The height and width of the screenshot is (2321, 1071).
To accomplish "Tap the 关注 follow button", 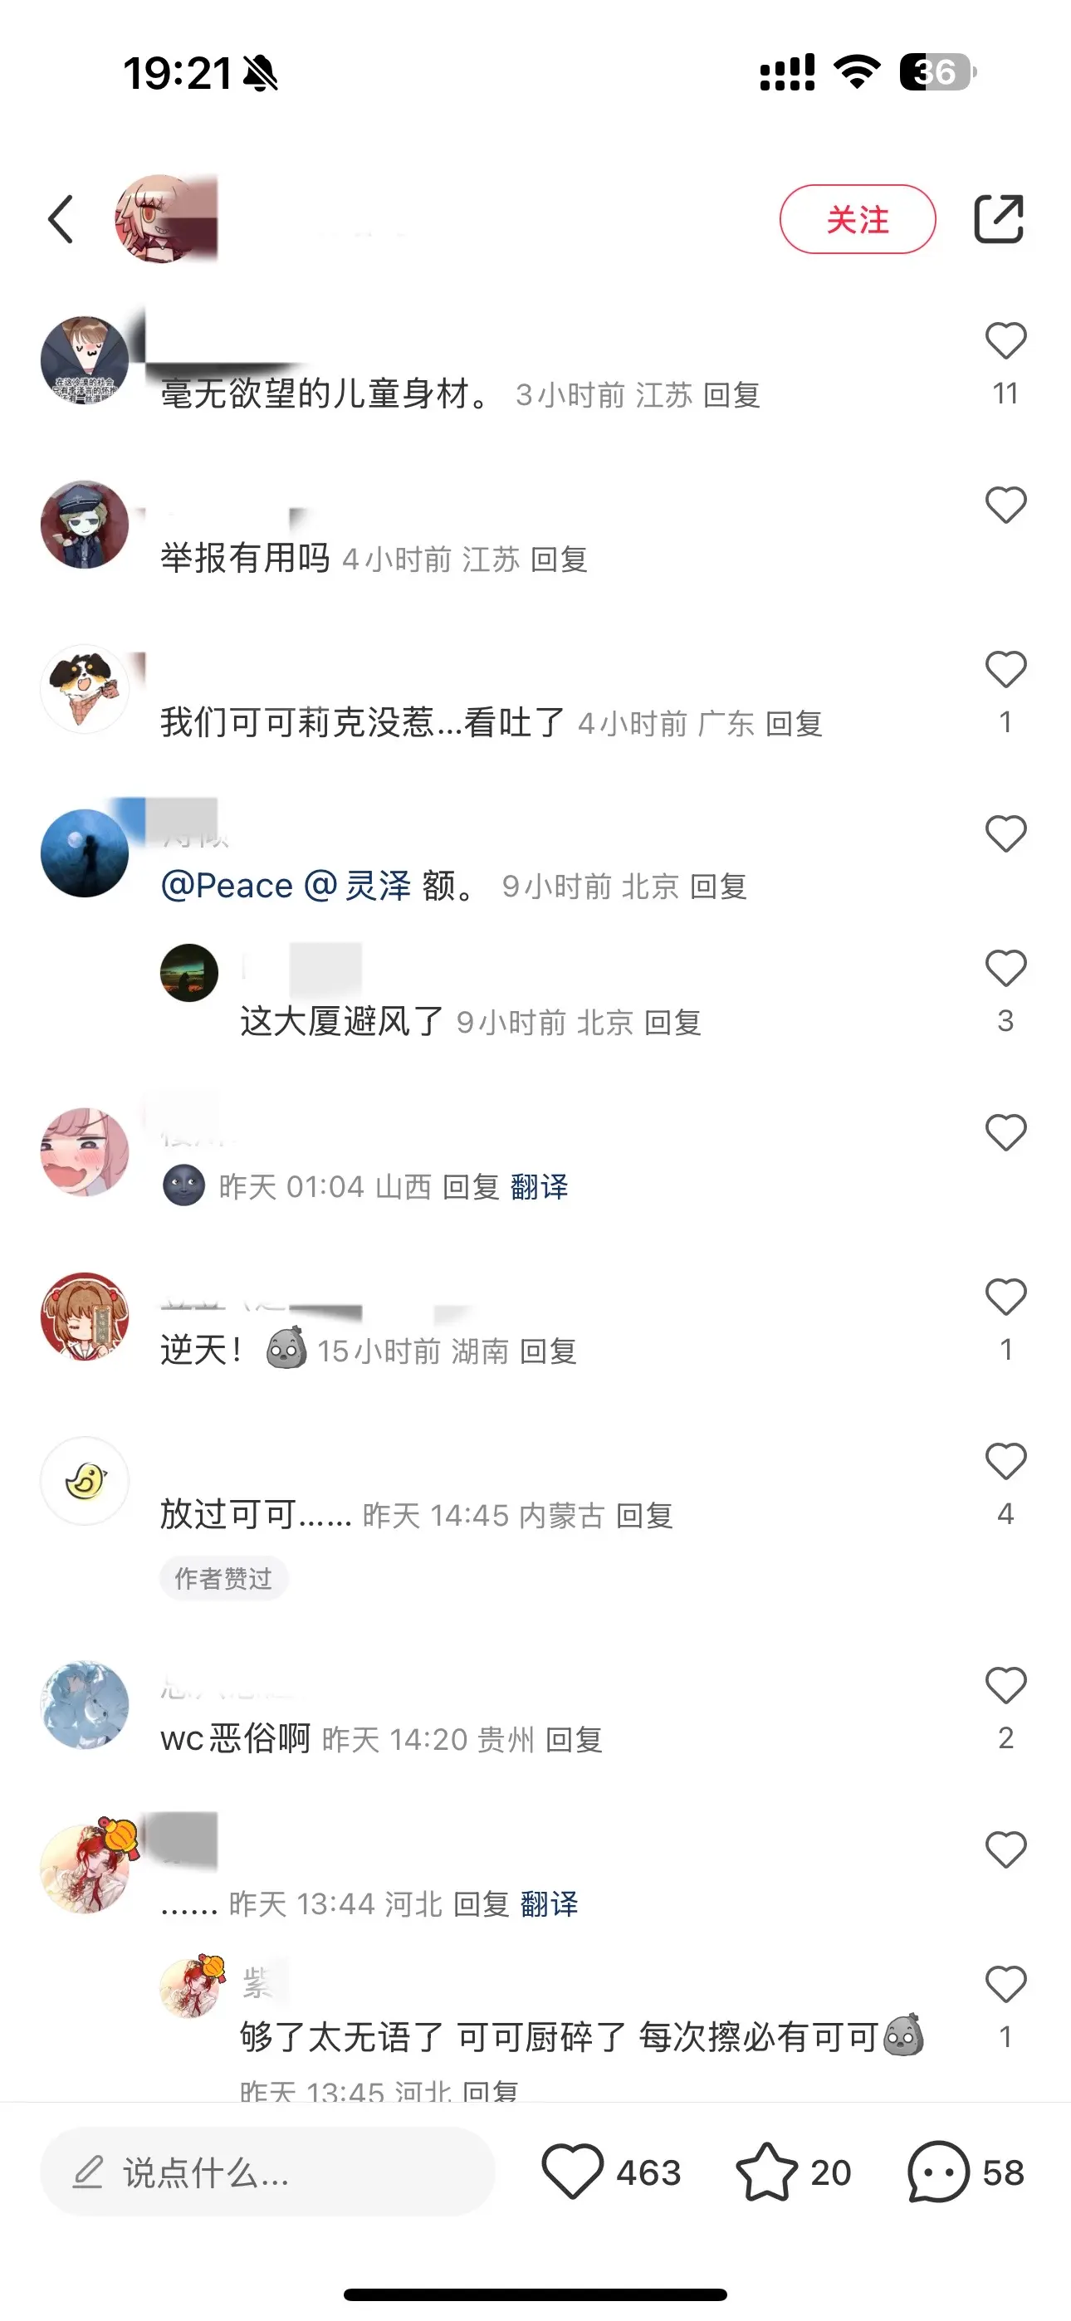I will (x=858, y=219).
